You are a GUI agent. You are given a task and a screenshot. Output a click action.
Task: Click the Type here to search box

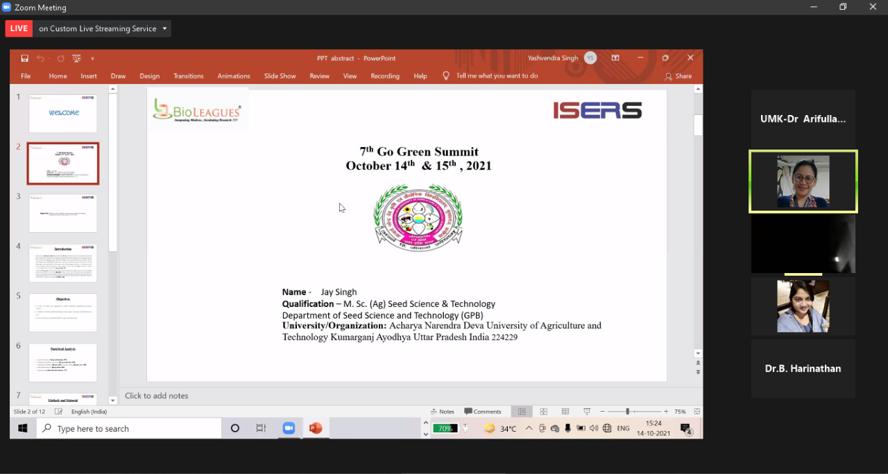[129, 428]
